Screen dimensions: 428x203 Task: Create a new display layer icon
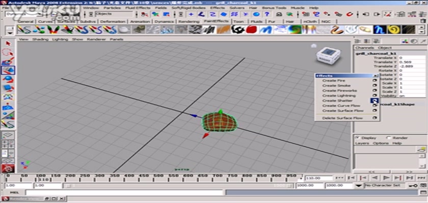[x=422, y=149]
